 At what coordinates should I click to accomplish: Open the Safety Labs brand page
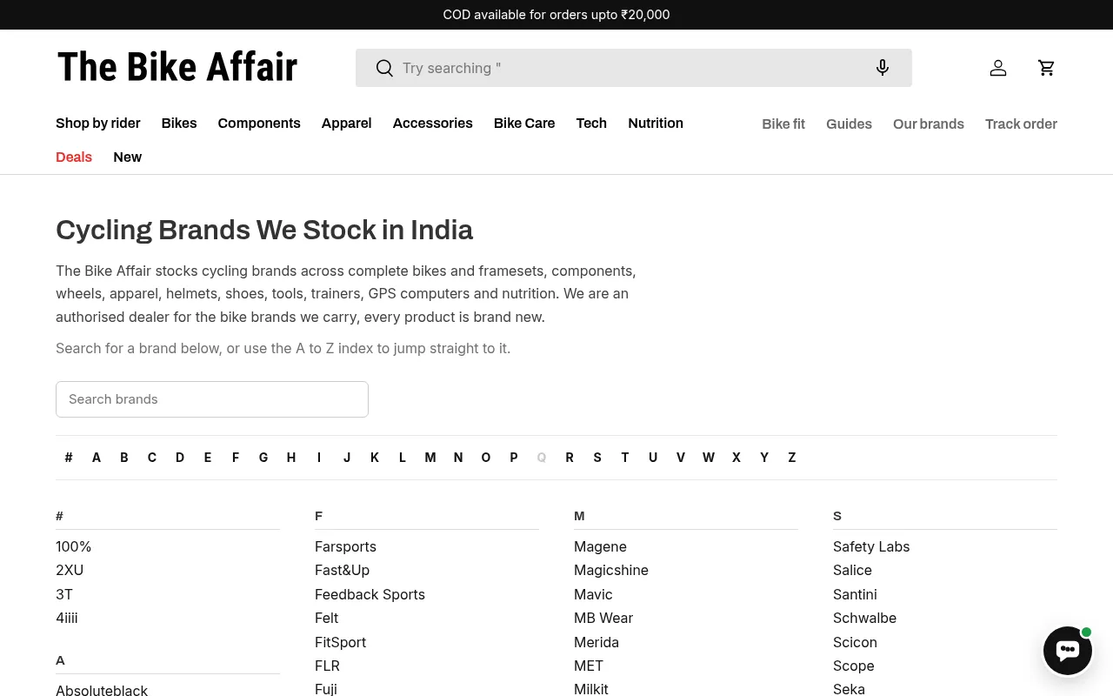pyautogui.click(x=871, y=547)
